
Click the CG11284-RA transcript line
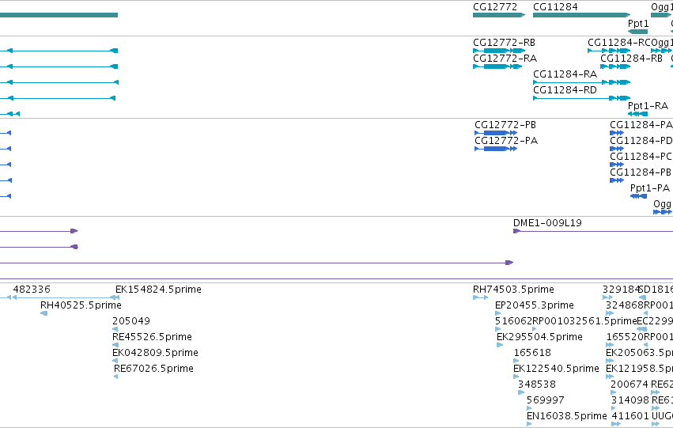coord(581,82)
